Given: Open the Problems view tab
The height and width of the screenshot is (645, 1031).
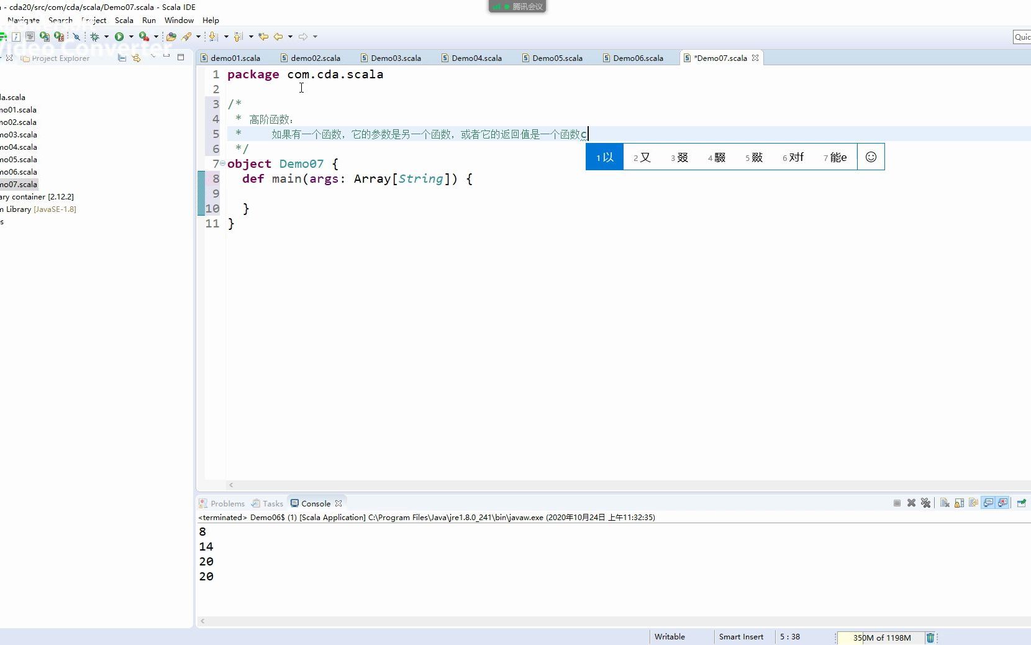Looking at the screenshot, I should (x=222, y=503).
